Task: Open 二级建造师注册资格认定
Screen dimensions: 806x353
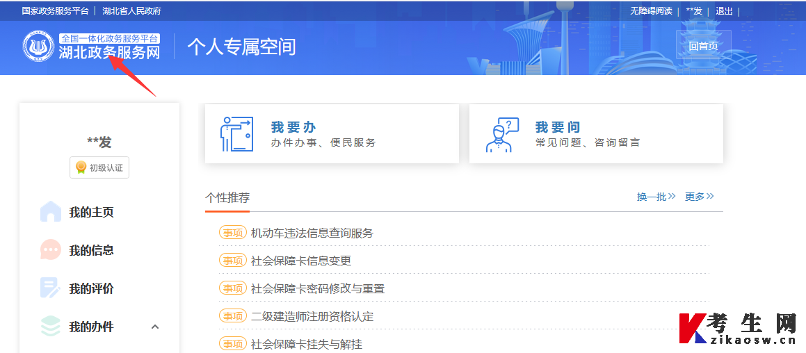Action: (312, 316)
